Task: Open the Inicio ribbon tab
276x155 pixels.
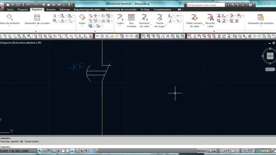Action: point(10,9)
